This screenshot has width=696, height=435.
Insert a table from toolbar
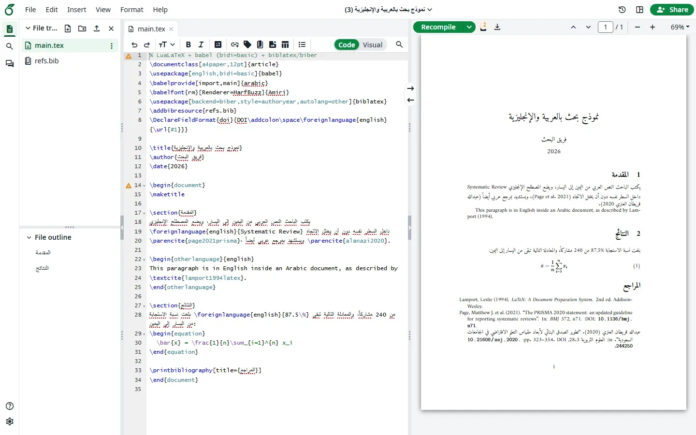point(285,45)
